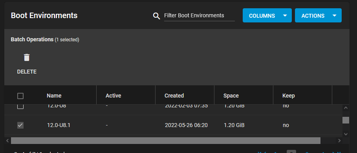
Task: Check the 12.0-U8 row checkbox
Action: [x=20, y=107]
